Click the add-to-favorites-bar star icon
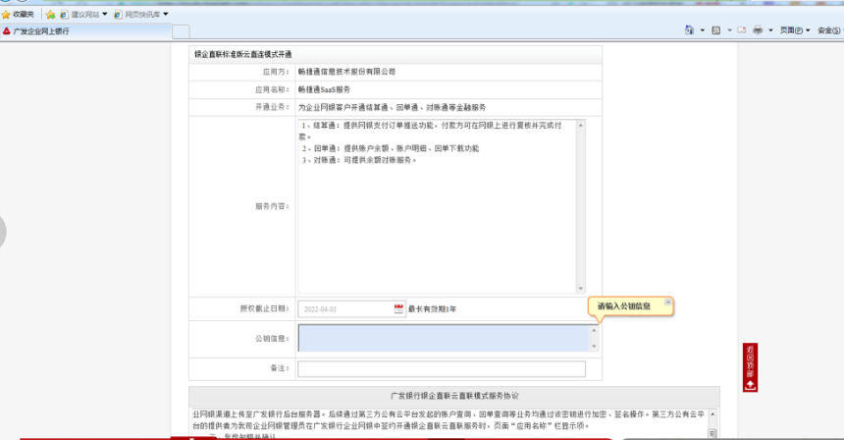The image size is (844, 440). (x=51, y=15)
